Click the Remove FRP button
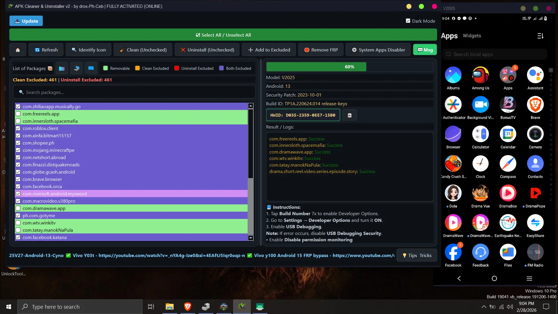 coord(321,50)
